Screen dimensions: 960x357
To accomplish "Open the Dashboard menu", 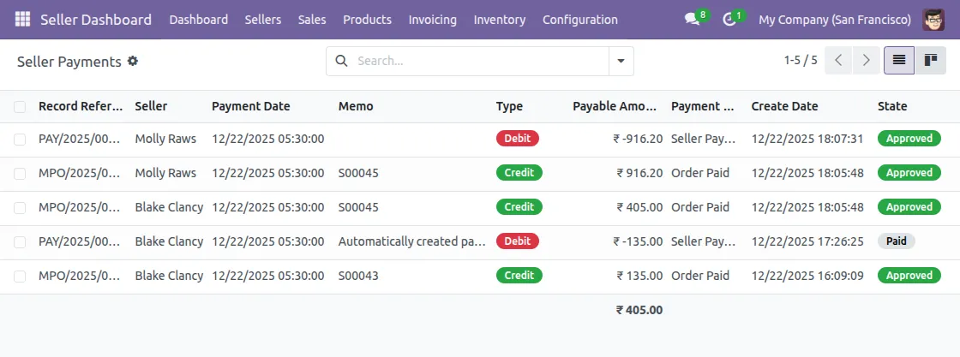I will [198, 20].
